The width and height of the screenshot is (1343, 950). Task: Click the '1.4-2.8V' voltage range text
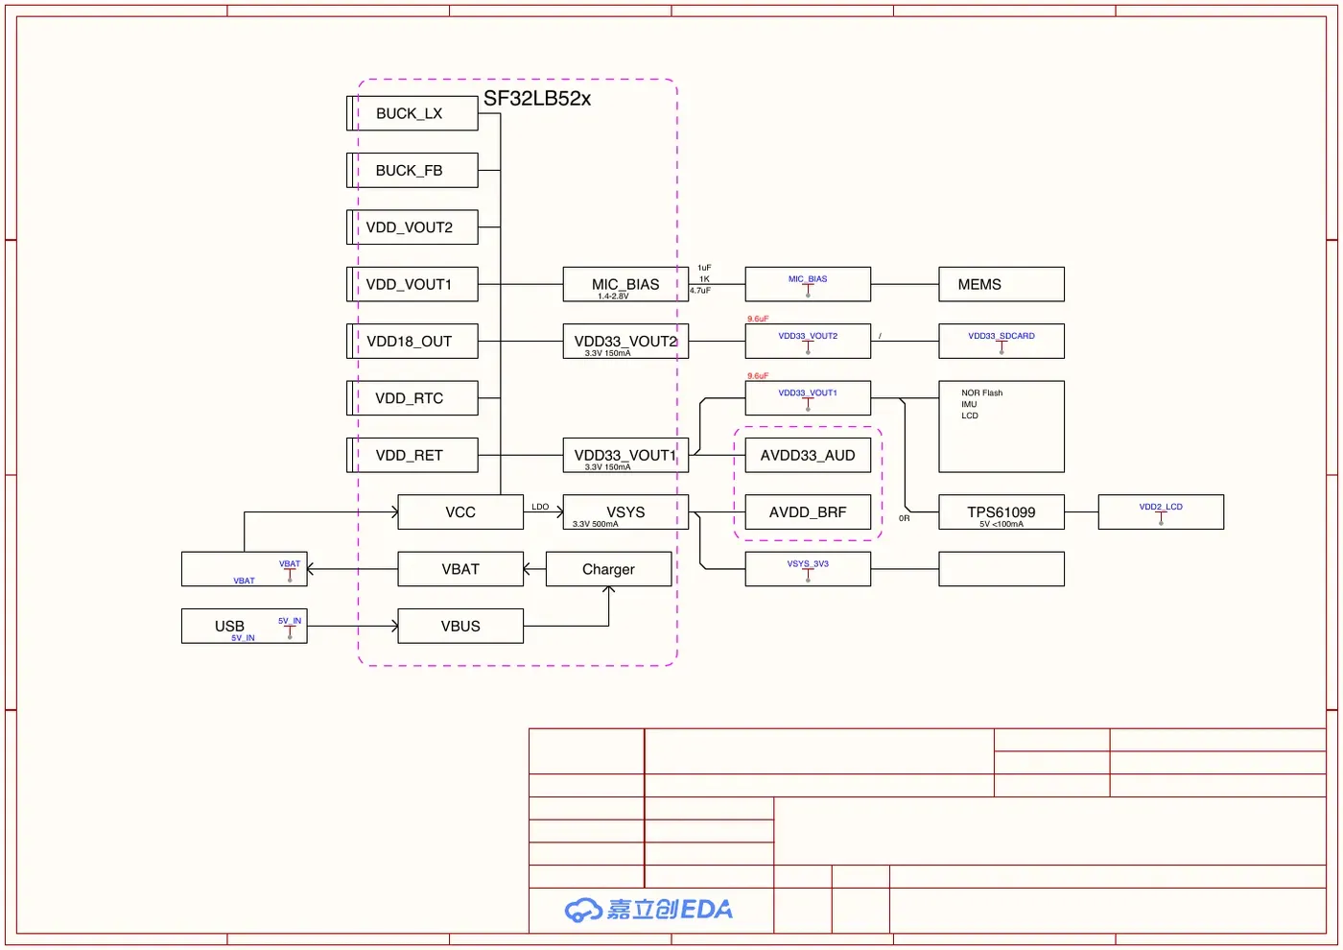(x=613, y=297)
